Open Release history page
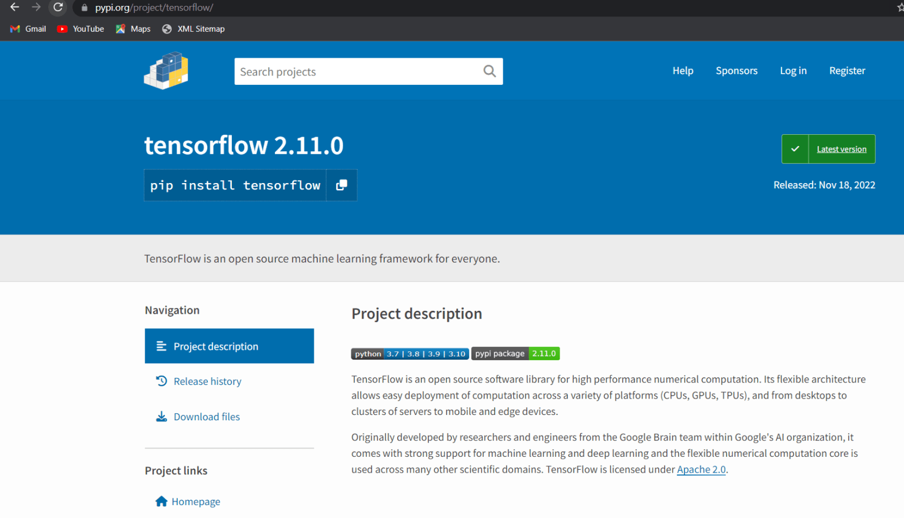The height and width of the screenshot is (518, 904). click(x=207, y=381)
